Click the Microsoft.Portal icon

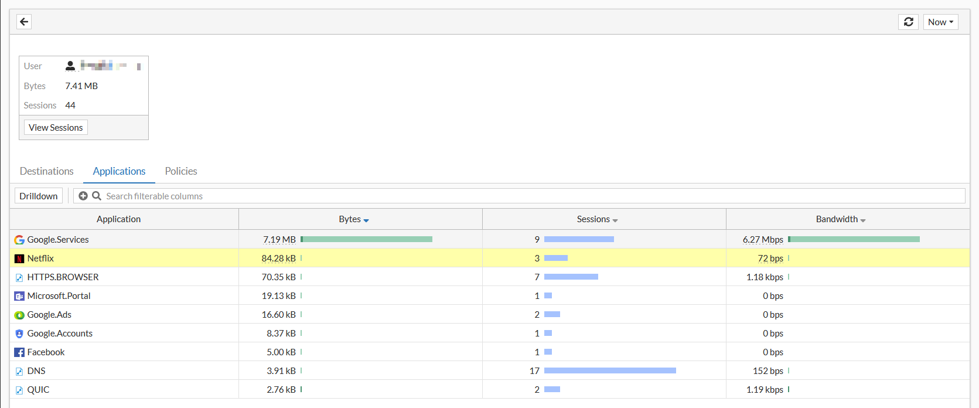pyautogui.click(x=19, y=296)
